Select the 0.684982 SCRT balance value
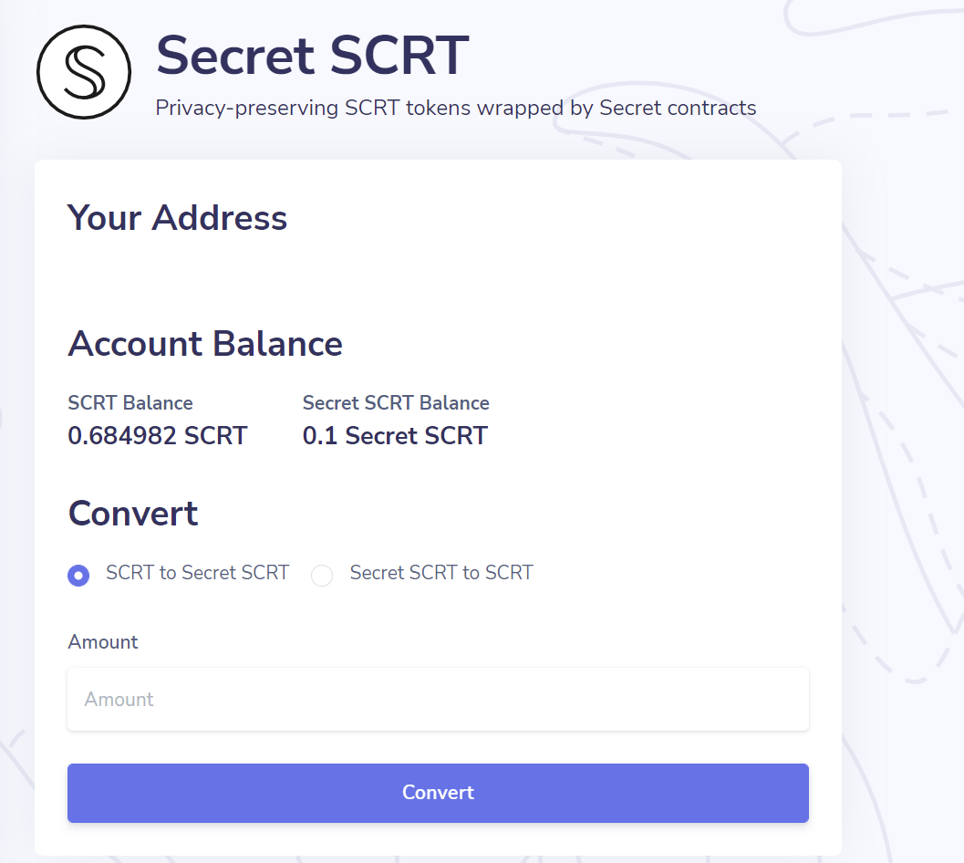 coord(157,436)
